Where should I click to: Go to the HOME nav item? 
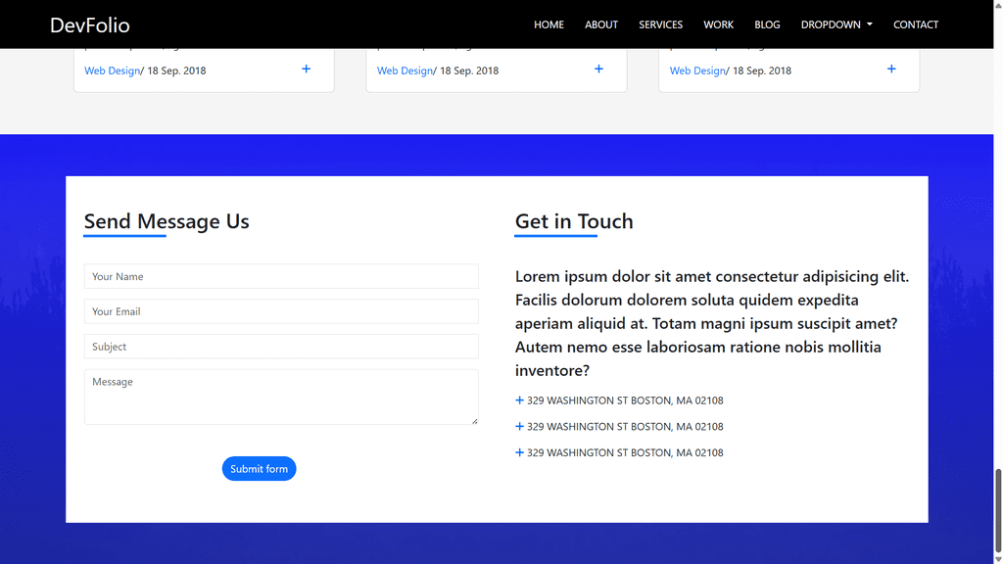tap(549, 24)
